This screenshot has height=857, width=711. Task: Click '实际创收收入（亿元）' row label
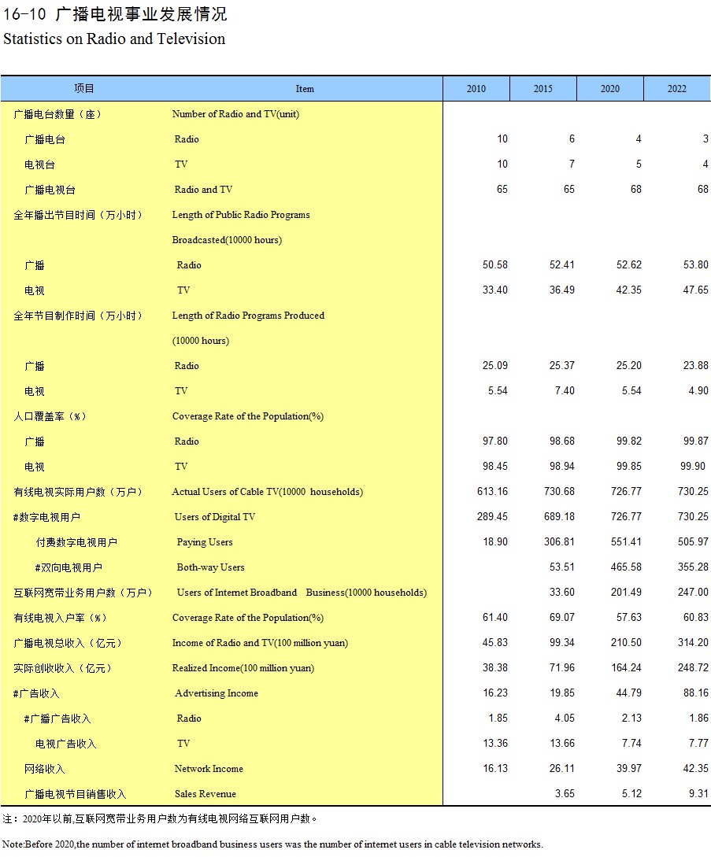(62, 668)
